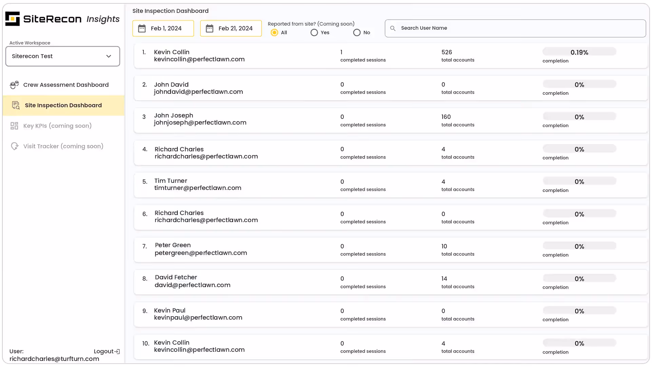
Task: Click the logout arrow icon
Action: click(117, 352)
